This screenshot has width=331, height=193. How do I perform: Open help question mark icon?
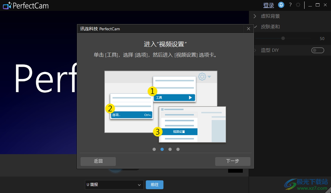pyautogui.click(x=290, y=5)
